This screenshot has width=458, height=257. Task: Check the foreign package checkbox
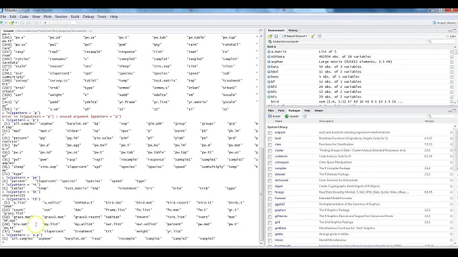point(270,193)
